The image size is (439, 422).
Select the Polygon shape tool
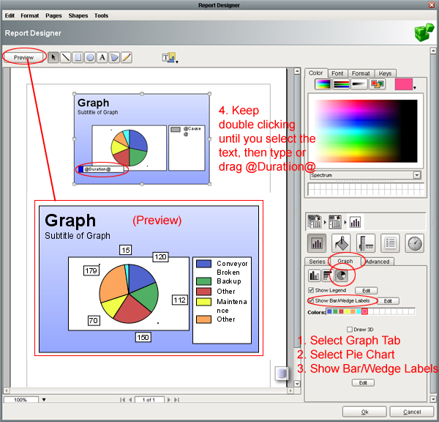114,57
